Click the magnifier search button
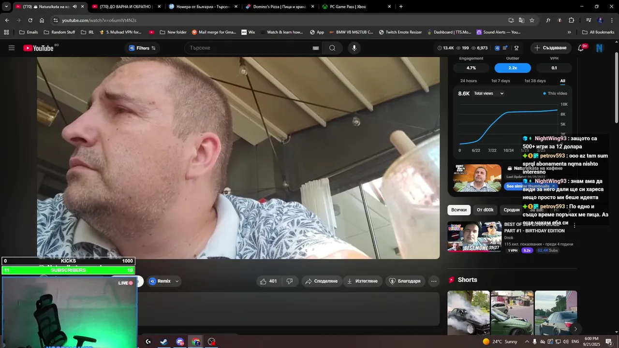619x348 pixels. pyautogui.click(x=332, y=48)
